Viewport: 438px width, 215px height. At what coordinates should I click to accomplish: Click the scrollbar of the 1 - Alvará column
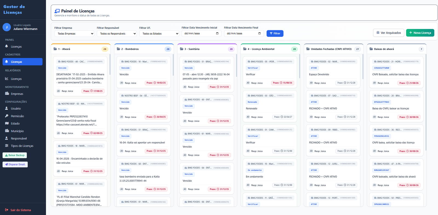click(110, 64)
